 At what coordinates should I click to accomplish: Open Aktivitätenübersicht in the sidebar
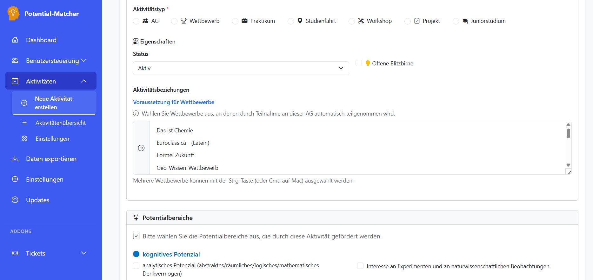click(54, 123)
